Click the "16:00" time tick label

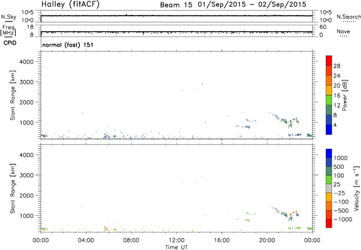[222, 241]
